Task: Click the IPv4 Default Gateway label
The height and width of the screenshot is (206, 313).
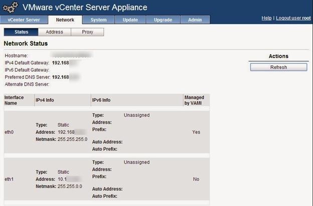Action: [x=27, y=63]
